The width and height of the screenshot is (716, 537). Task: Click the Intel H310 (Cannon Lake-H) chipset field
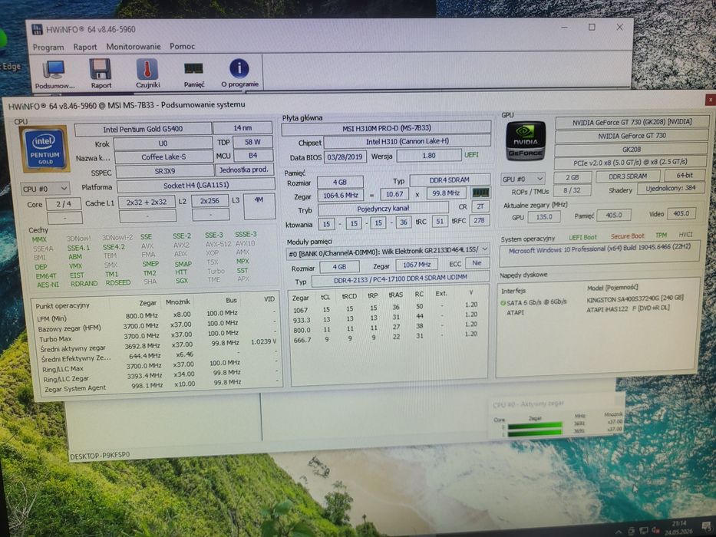(x=407, y=142)
